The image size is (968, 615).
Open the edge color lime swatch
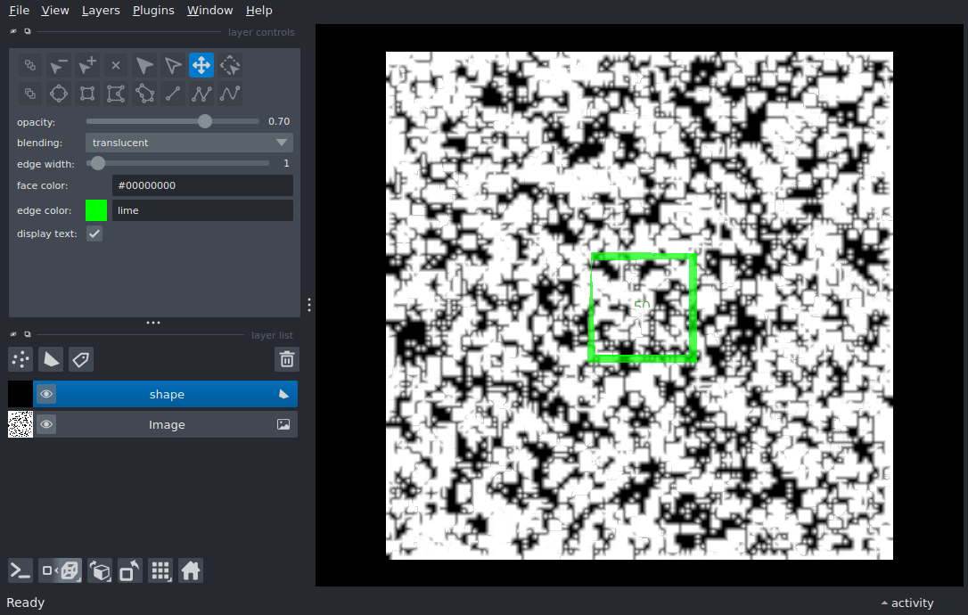pyautogui.click(x=96, y=210)
